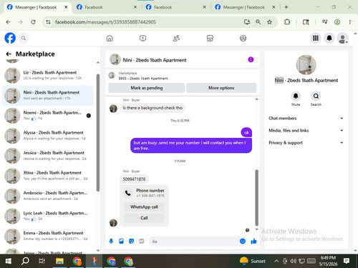Switch to second Facebook browser tab
Image resolution: width=358 pixels, height=268 pixels.
(x=106, y=7)
